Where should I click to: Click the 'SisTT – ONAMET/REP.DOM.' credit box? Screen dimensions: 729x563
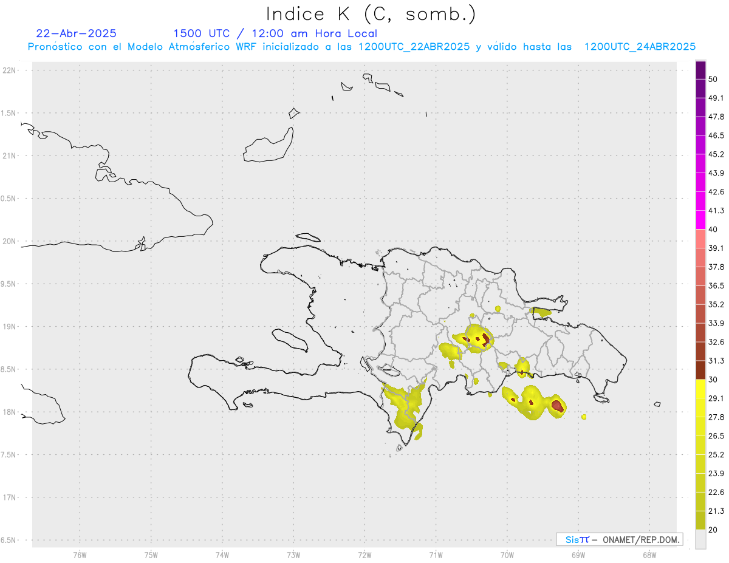(620, 539)
